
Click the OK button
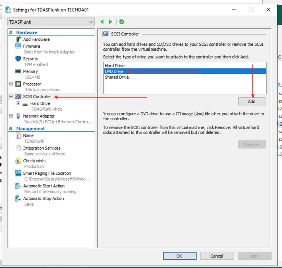click(x=179, y=256)
